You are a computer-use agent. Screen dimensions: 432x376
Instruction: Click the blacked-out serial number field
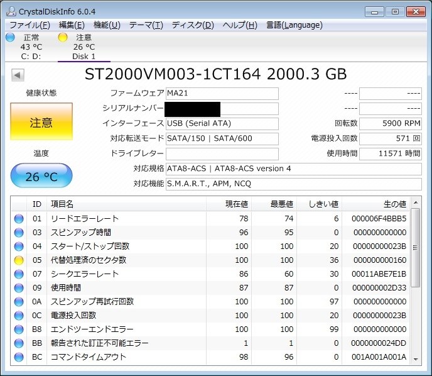point(222,109)
